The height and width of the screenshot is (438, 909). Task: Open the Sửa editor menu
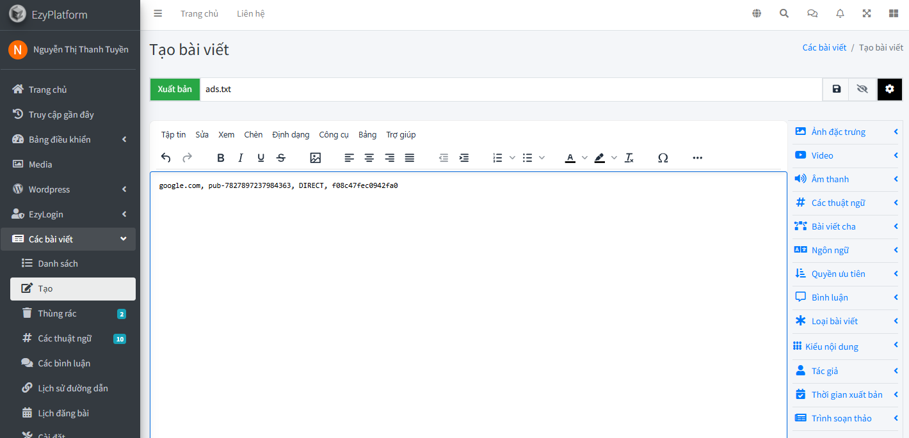[x=202, y=134]
